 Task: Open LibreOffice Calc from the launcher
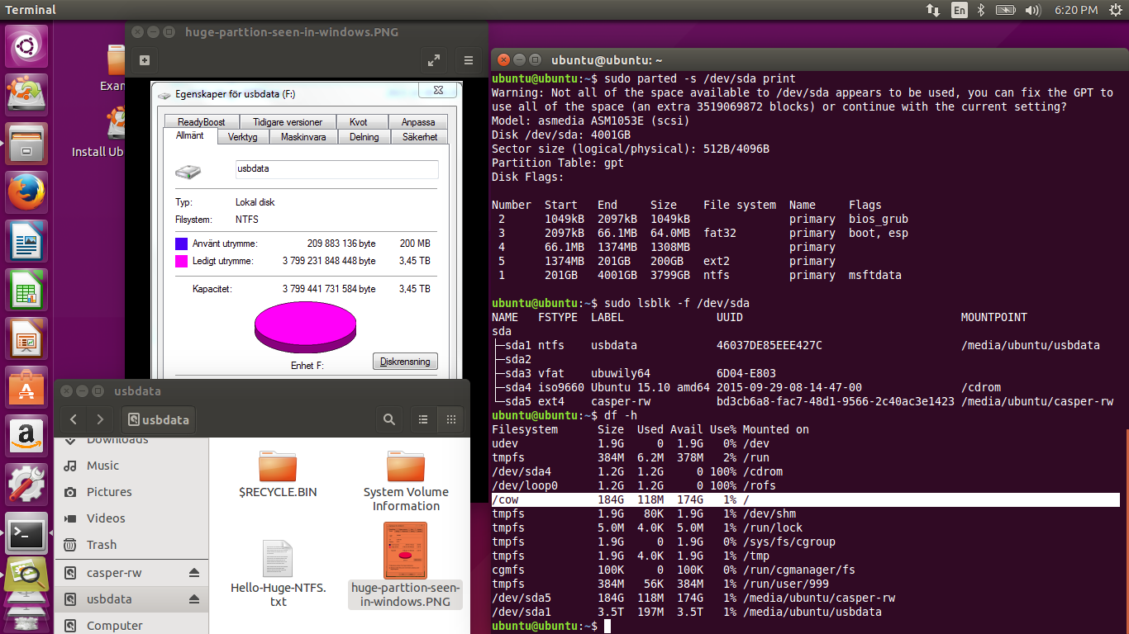pyautogui.click(x=27, y=290)
